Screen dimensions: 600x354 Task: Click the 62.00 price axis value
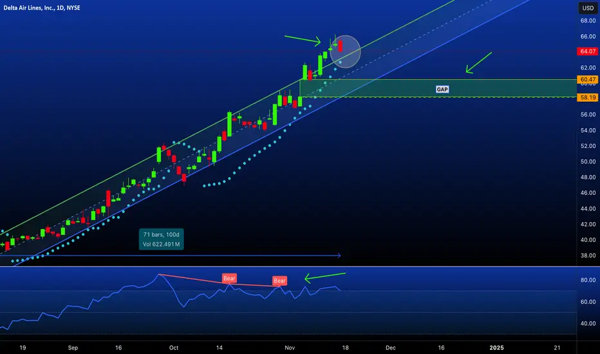tap(588, 68)
